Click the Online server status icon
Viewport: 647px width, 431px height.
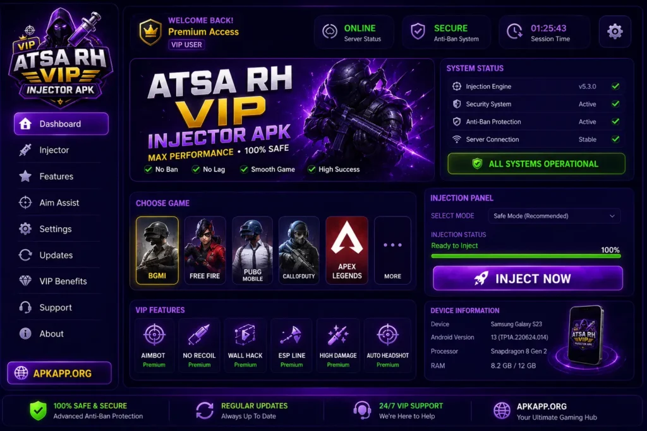[x=330, y=32]
